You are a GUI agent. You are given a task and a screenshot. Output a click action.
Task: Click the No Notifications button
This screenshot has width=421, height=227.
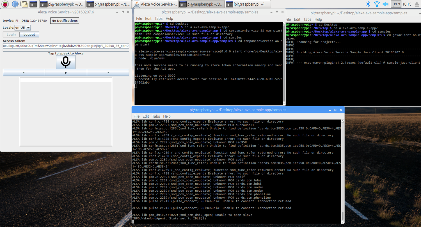pos(65,20)
